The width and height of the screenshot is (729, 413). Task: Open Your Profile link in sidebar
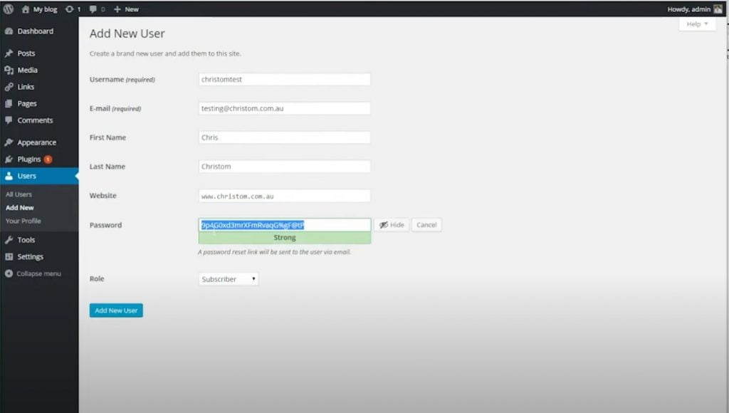(x=23, y=221)
